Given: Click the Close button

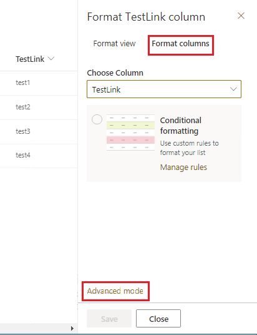Looking at the screenshot, I should 158,319.
